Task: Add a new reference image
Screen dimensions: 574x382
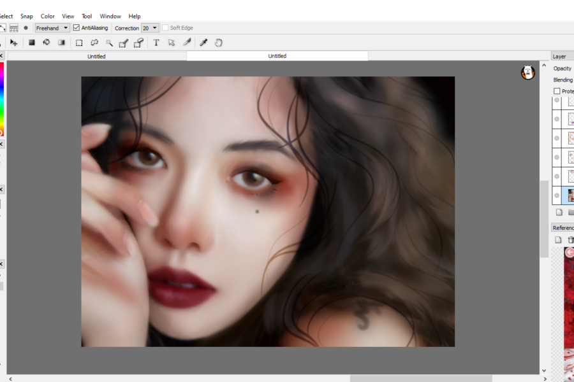Action: pyautogui.click(x=558, y=240)
